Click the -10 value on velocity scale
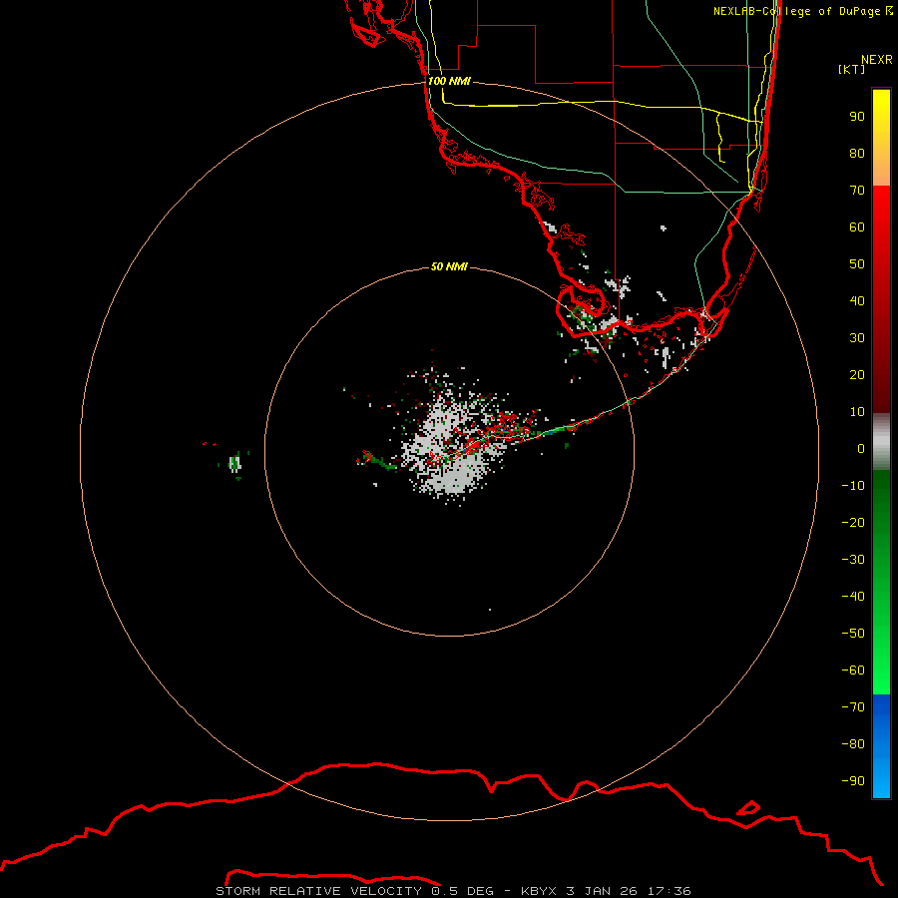 [853, 486]
